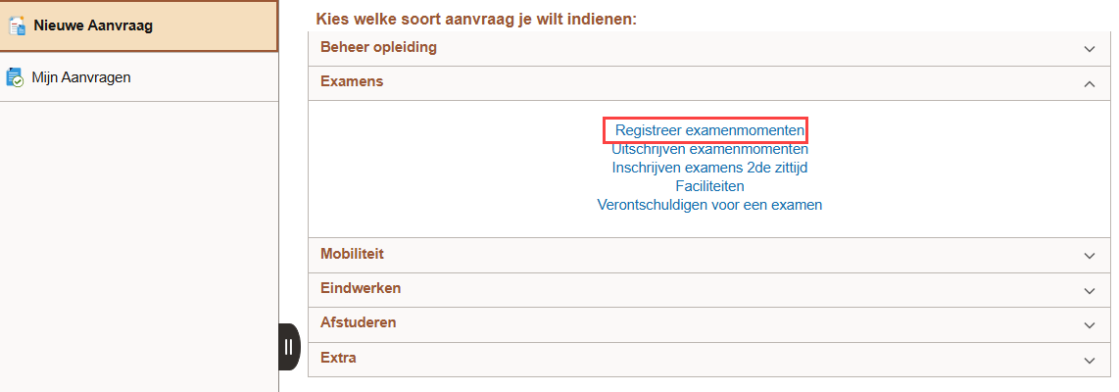Expand Extra using its chevron arrow

tap(1090, 360)
